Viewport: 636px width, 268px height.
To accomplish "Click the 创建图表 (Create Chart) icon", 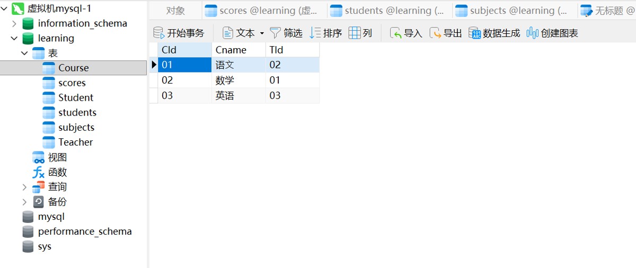I will click(532, 33).
